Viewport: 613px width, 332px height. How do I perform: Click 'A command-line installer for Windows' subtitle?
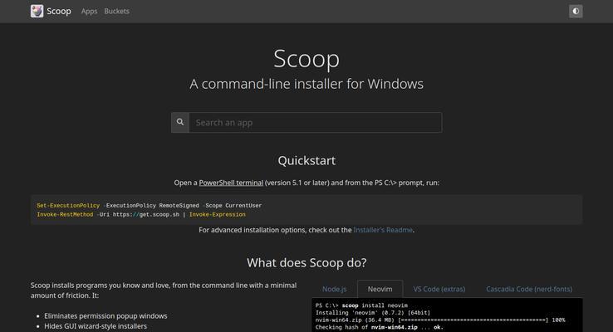(306, 84)
